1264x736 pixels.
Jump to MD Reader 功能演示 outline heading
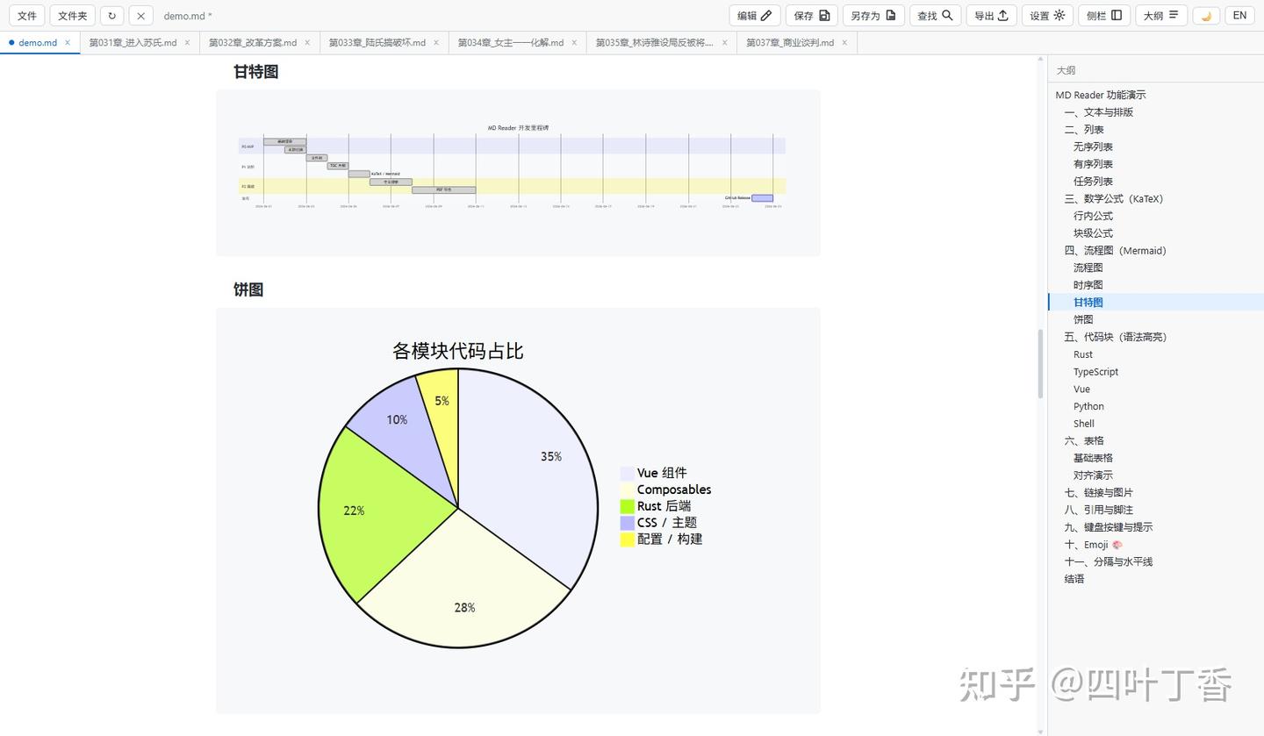(x=1101, y=95)
